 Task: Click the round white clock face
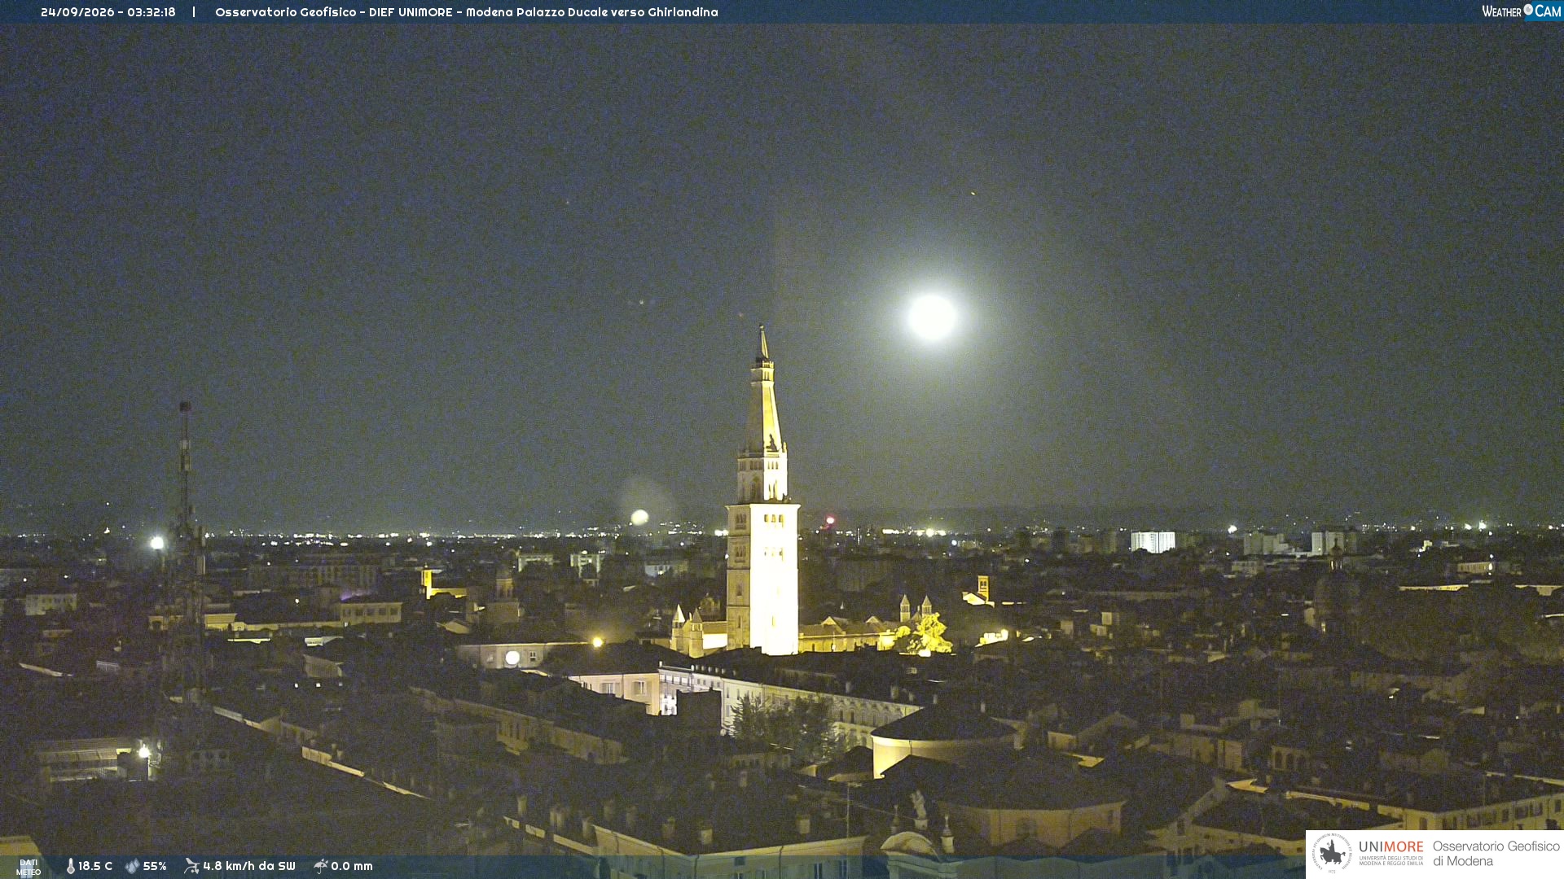click(x=512, y=658)
